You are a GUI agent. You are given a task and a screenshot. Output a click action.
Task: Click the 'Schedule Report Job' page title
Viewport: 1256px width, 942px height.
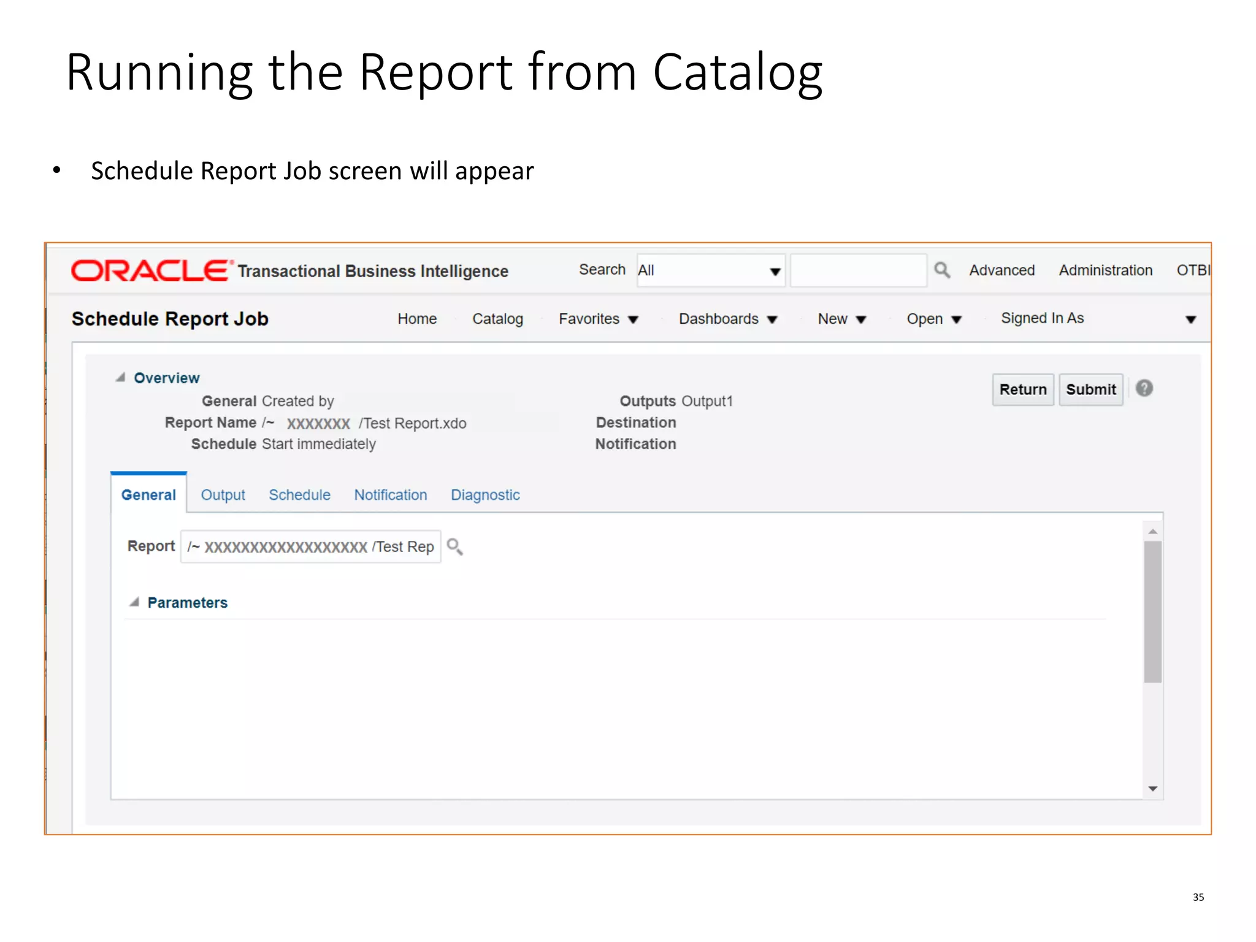(170, 319)
